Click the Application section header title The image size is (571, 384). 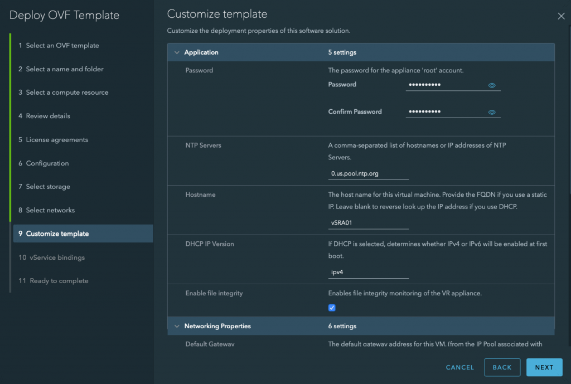point(201,52)
